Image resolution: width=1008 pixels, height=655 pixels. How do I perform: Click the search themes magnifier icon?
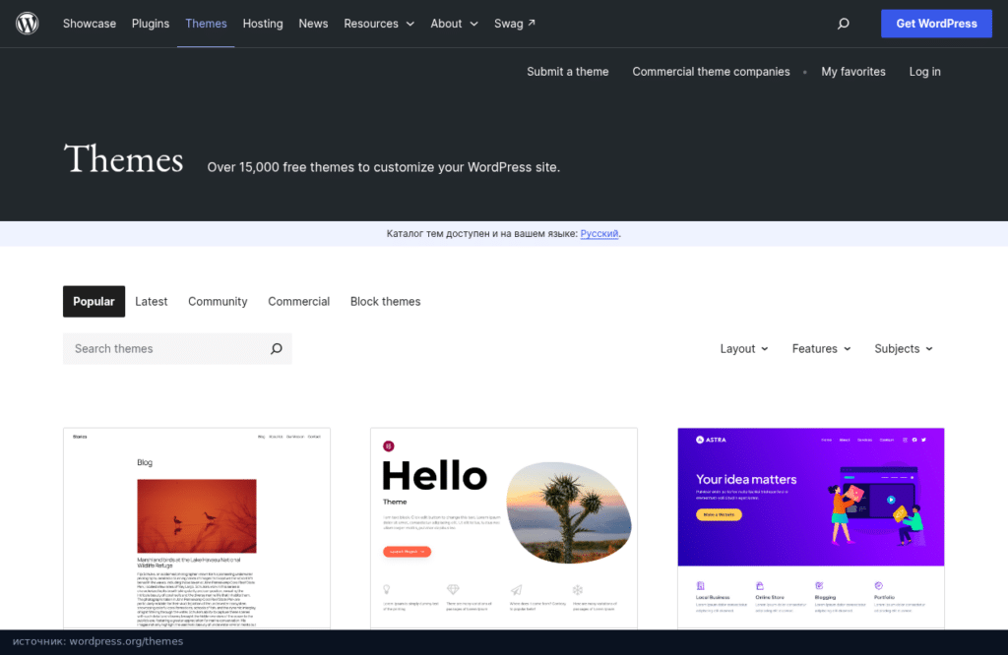[276, 349]
